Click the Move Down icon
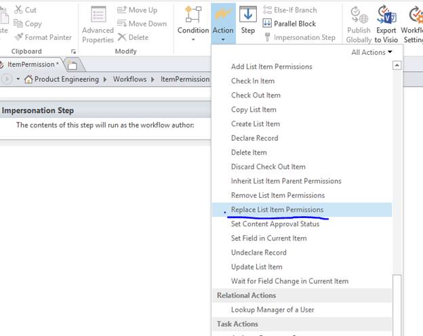Viewport: 423px width, 336px height. (x=121, y=24)
